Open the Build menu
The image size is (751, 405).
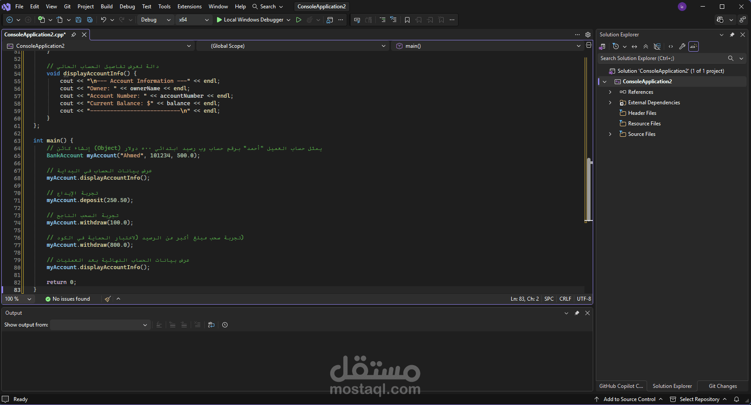pos(107,7)
